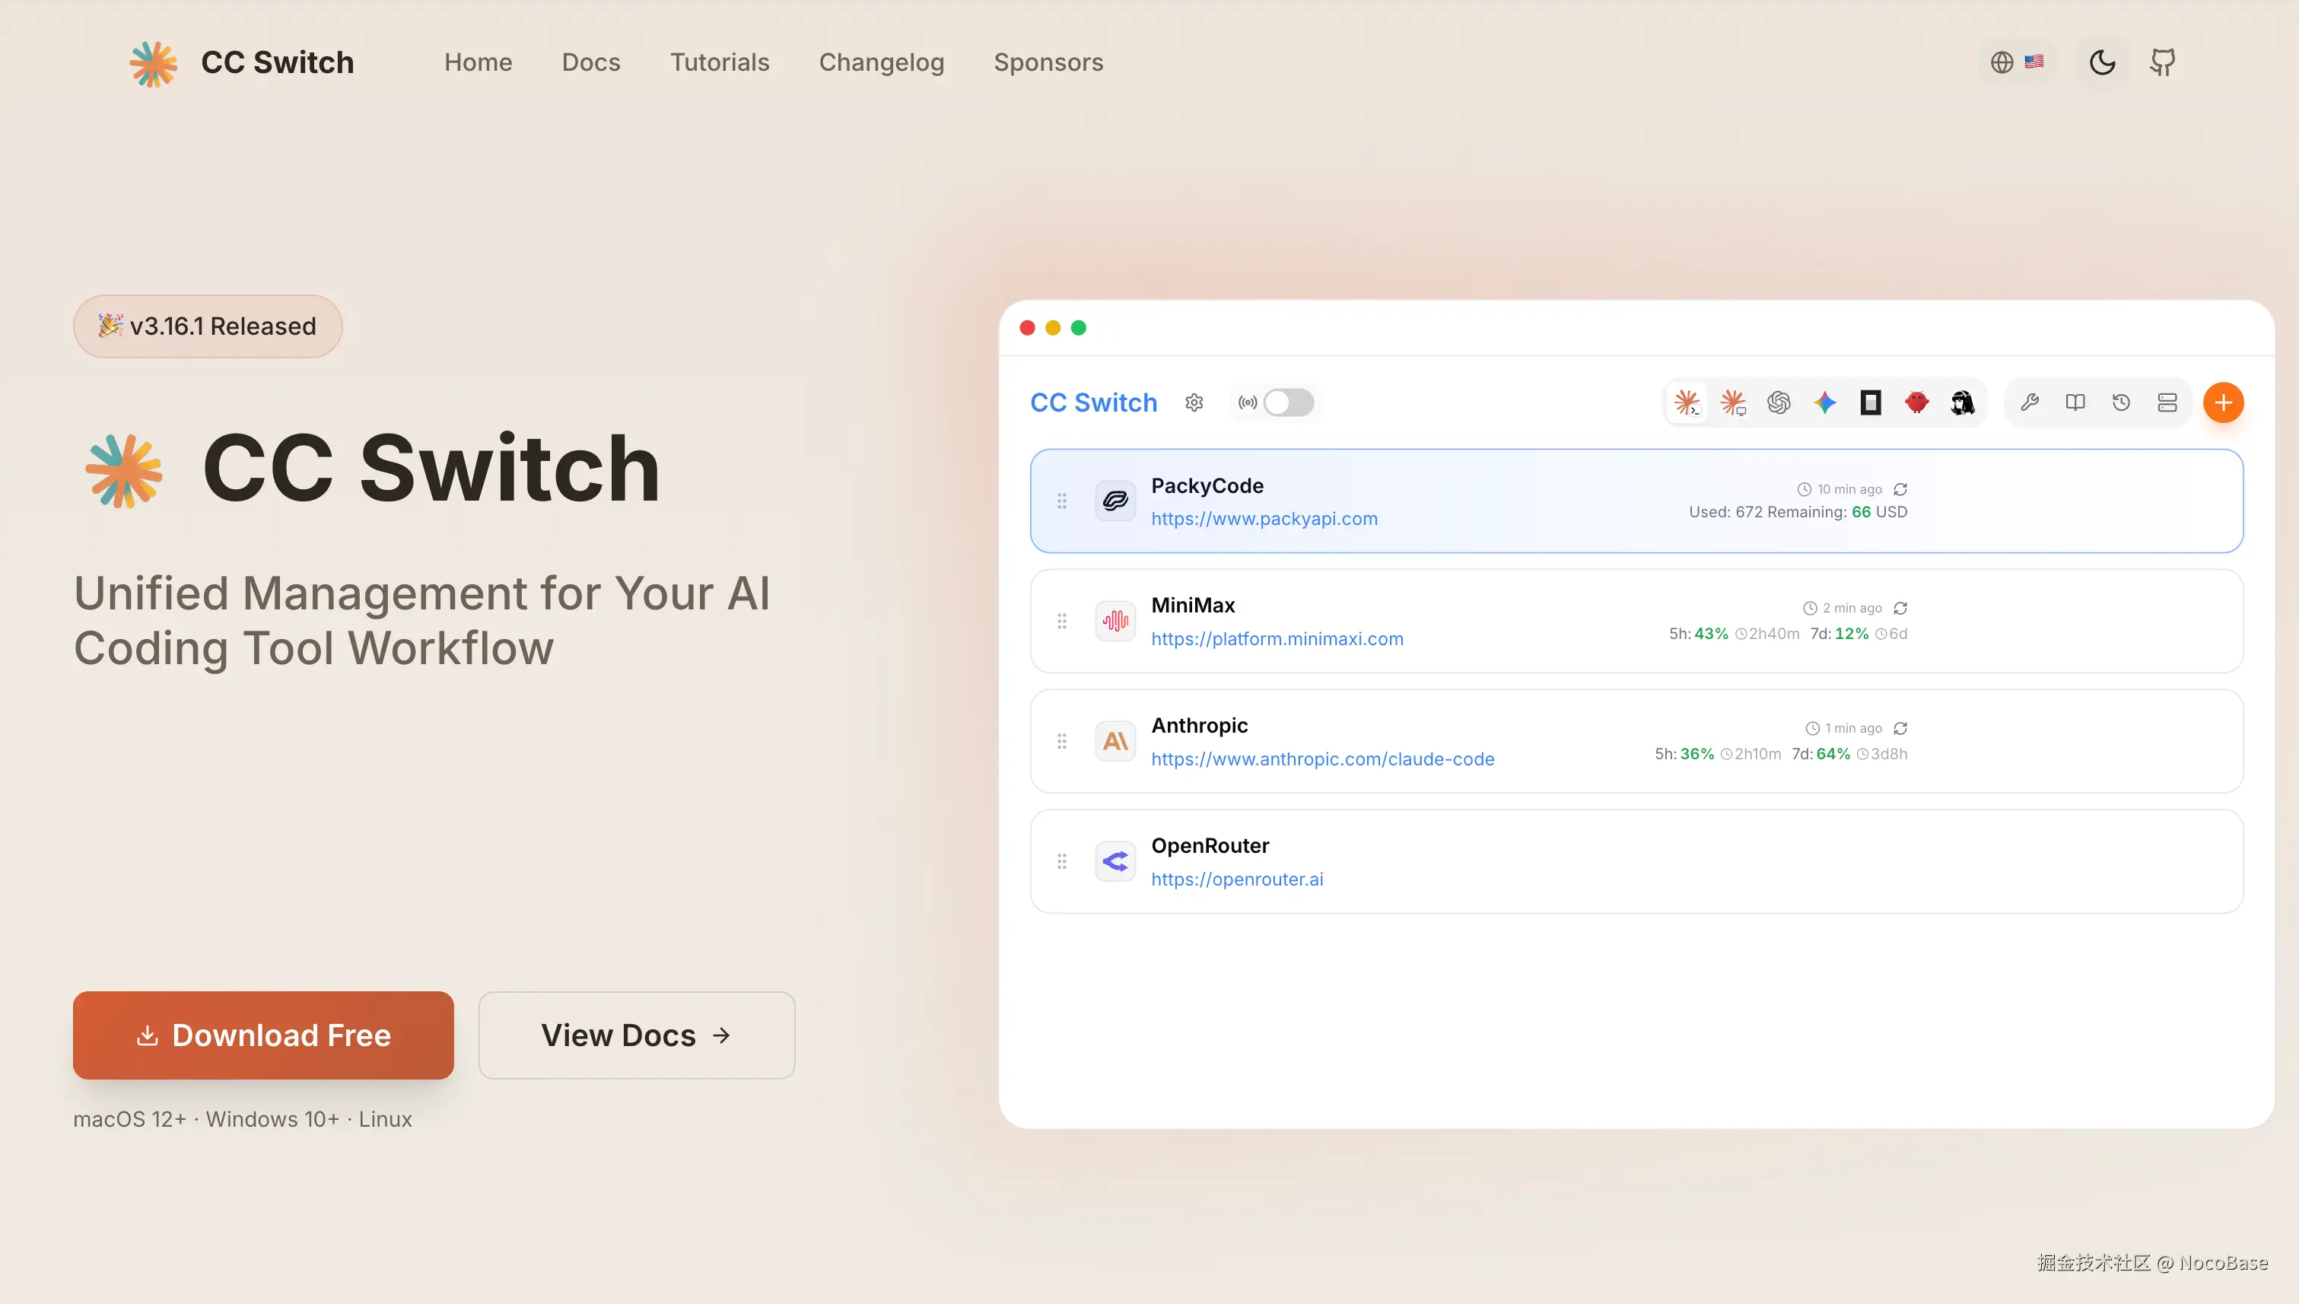Click the OpenRouter provider logo
Screen dimensions: 2299x1304
[x=1115, y=861]
